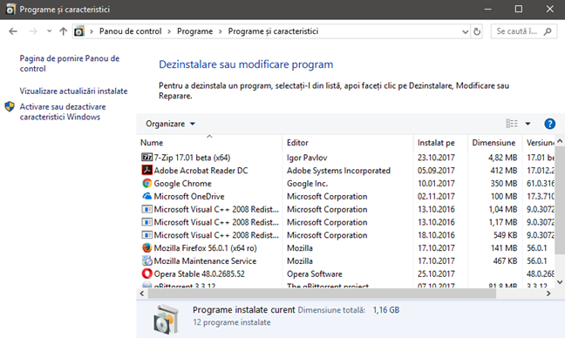Screen dimensions: 565x338
Task: Click the Microsoft OneDrive cloud icon
Action: [146, 196]
